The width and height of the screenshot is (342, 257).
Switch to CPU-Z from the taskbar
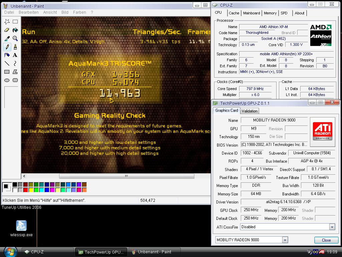pyautogui.click(x=48, y=252)
